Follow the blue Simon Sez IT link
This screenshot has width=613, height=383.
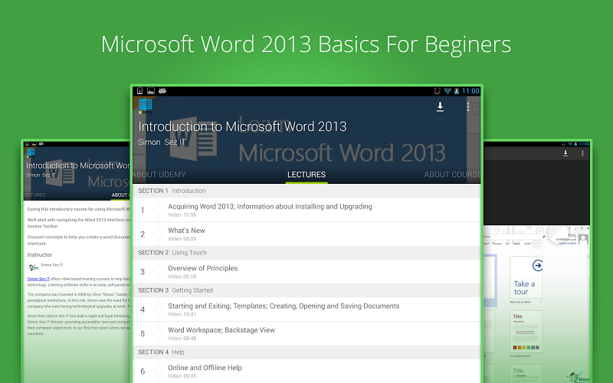click(38, 280)
